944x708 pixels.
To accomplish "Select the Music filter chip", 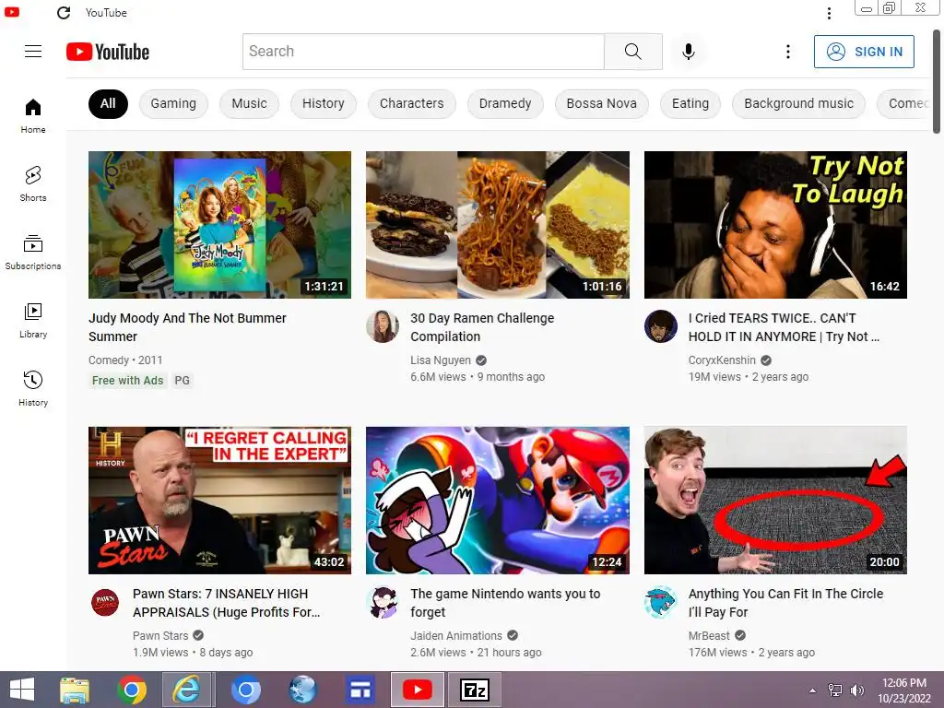I will coord(249,103).
